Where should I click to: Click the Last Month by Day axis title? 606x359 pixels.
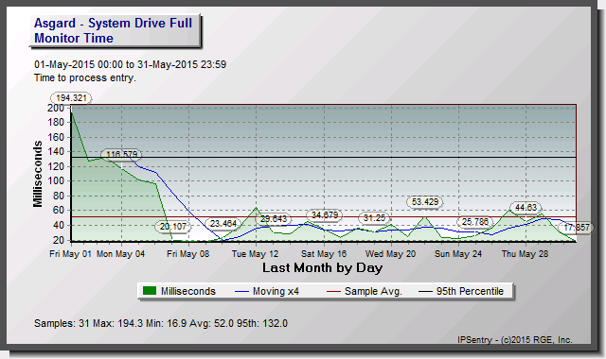(322, 267)
